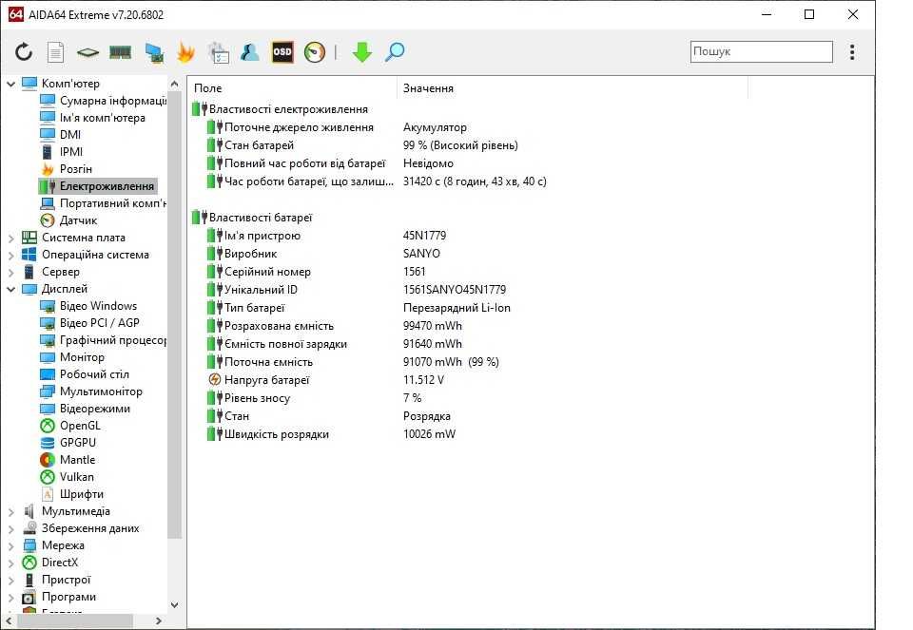Collapse the Комп'ютер tree node
The height and width of the screenshot is (630, 913).
[11, 84]
